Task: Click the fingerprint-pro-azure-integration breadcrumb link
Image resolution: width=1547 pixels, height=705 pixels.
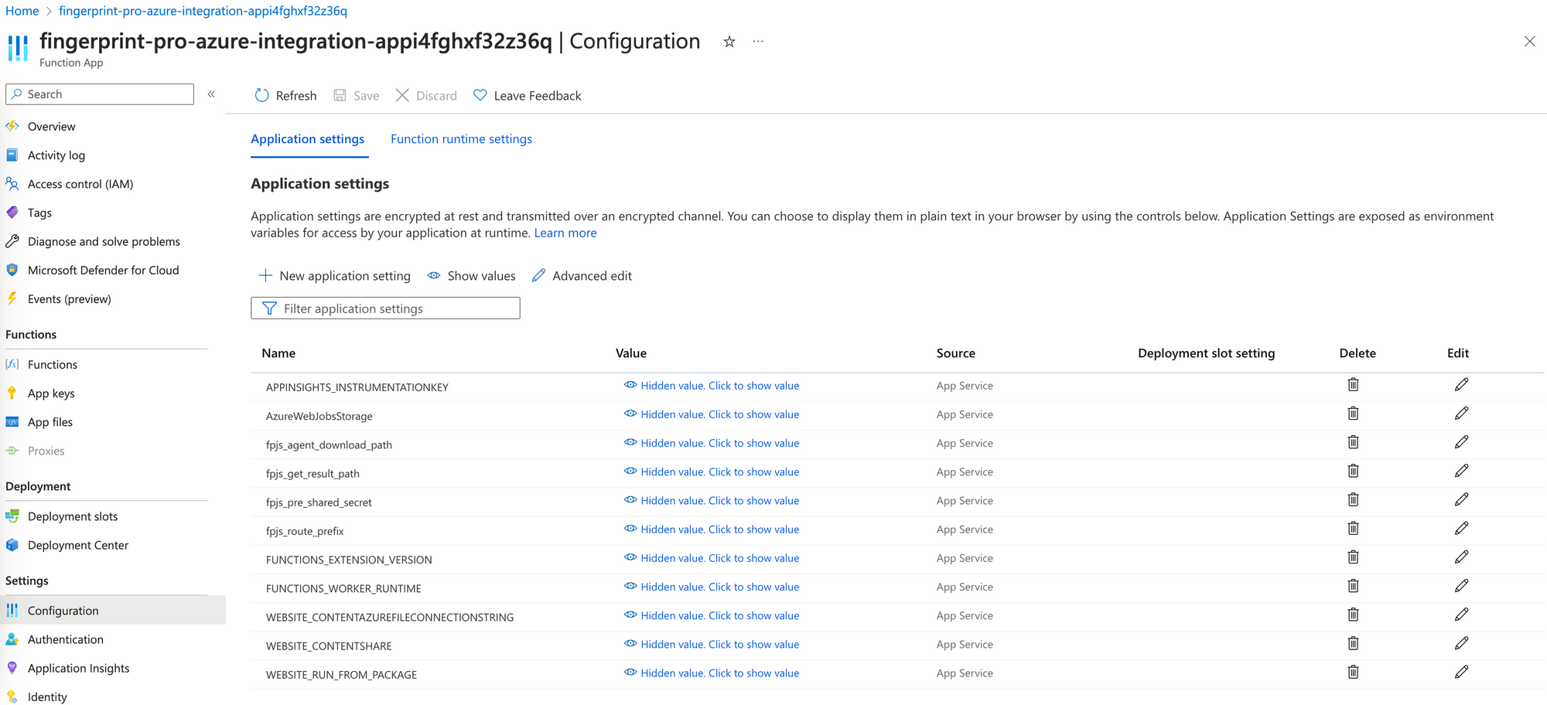Action: point(203,11)
